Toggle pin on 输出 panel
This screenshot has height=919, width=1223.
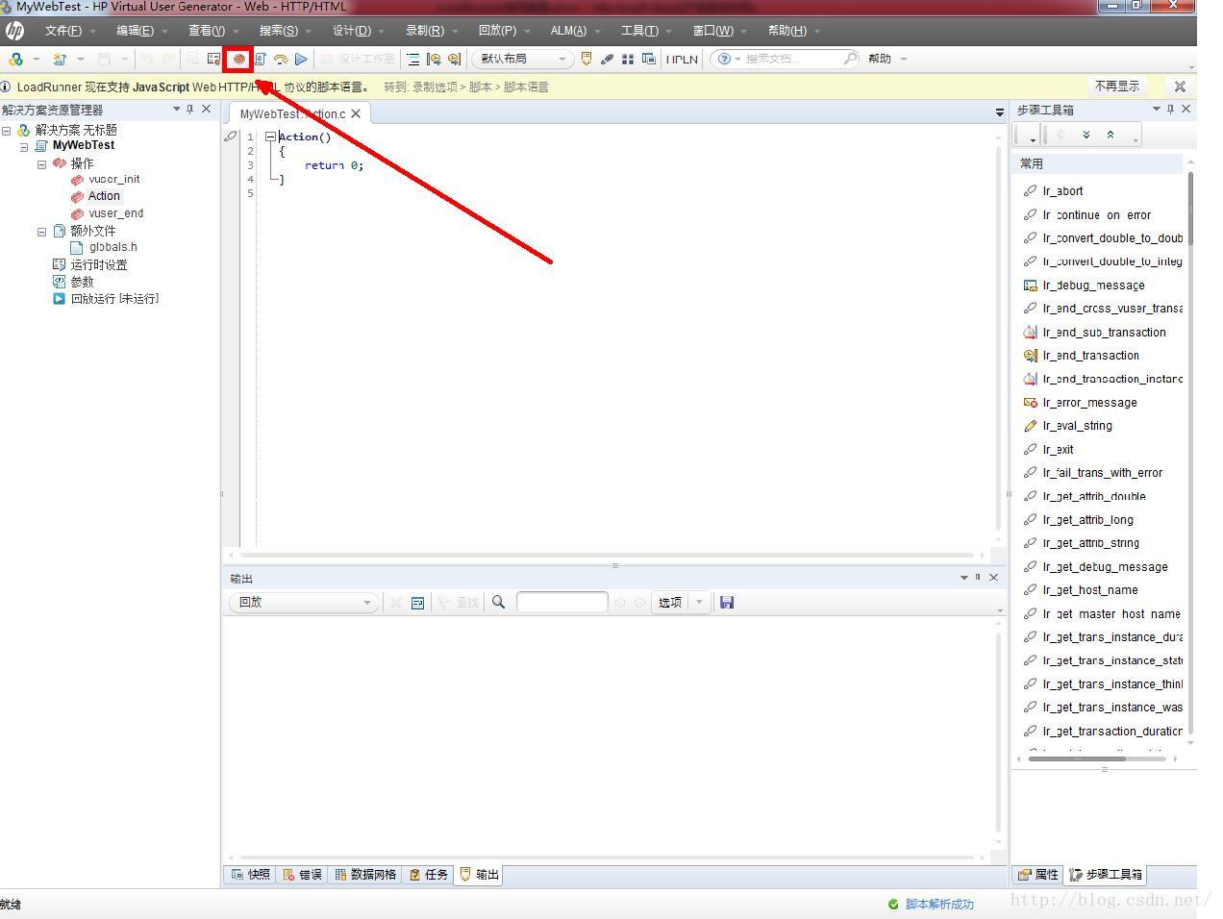[x=978, y=578]
